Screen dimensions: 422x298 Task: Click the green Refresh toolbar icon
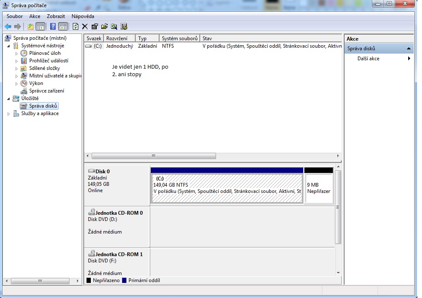coord(75,26)
